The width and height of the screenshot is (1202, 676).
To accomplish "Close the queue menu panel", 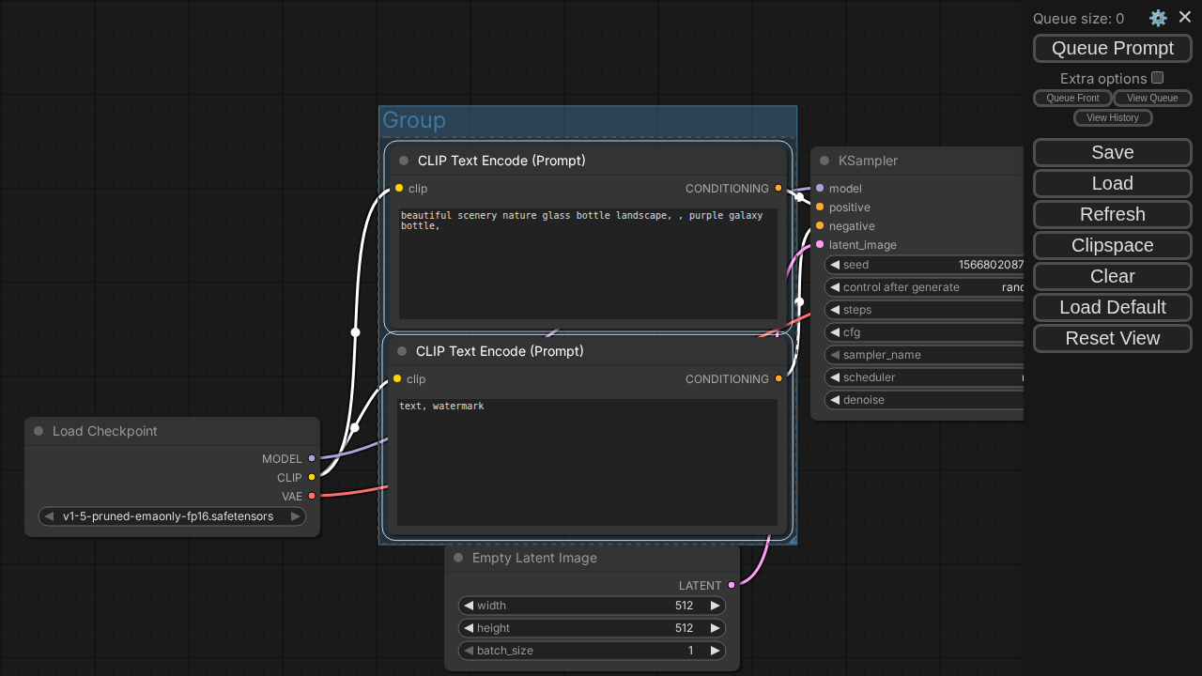I will pyautogui.click(x=1185, y=17).
